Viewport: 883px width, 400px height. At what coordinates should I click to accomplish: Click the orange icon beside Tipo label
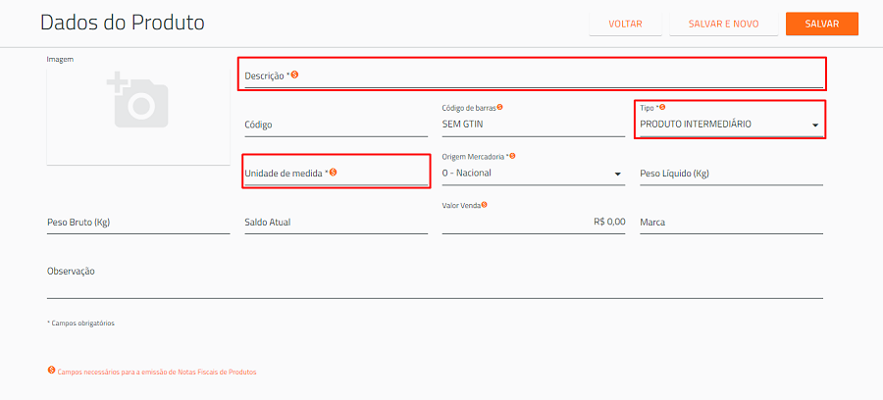(662, 107)
